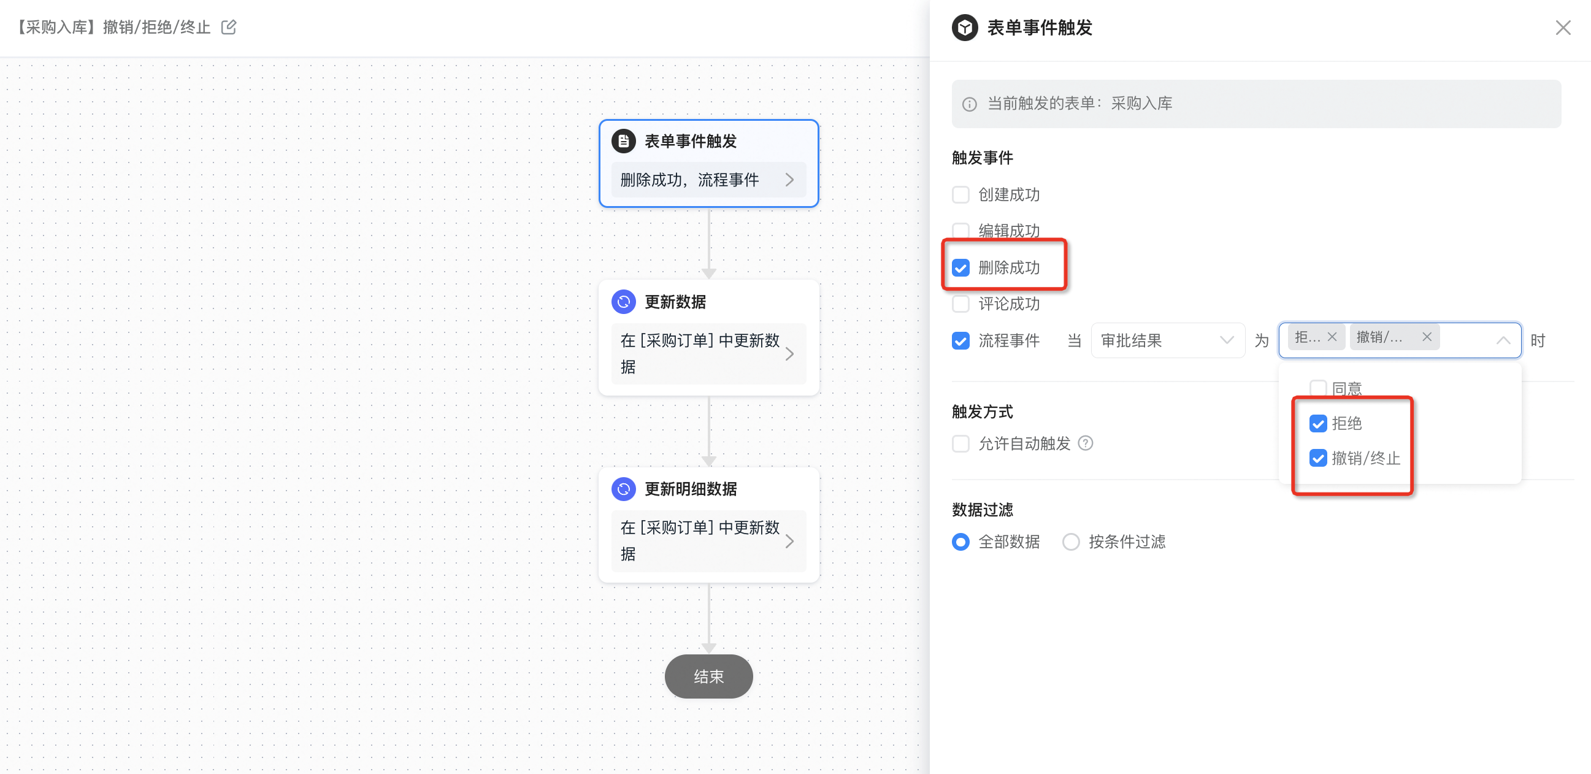Click the 当前触发的表单：采购入库 notice
The image size is (1591, 774).
pyautogui.click(x=1256, y=104)
